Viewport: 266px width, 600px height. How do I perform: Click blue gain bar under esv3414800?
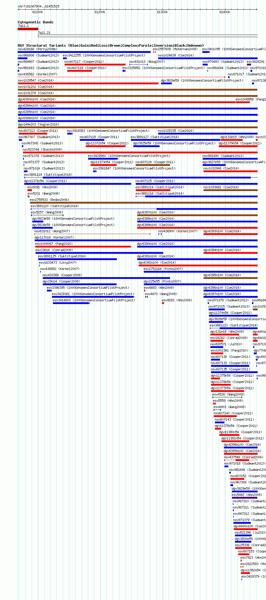71,303
